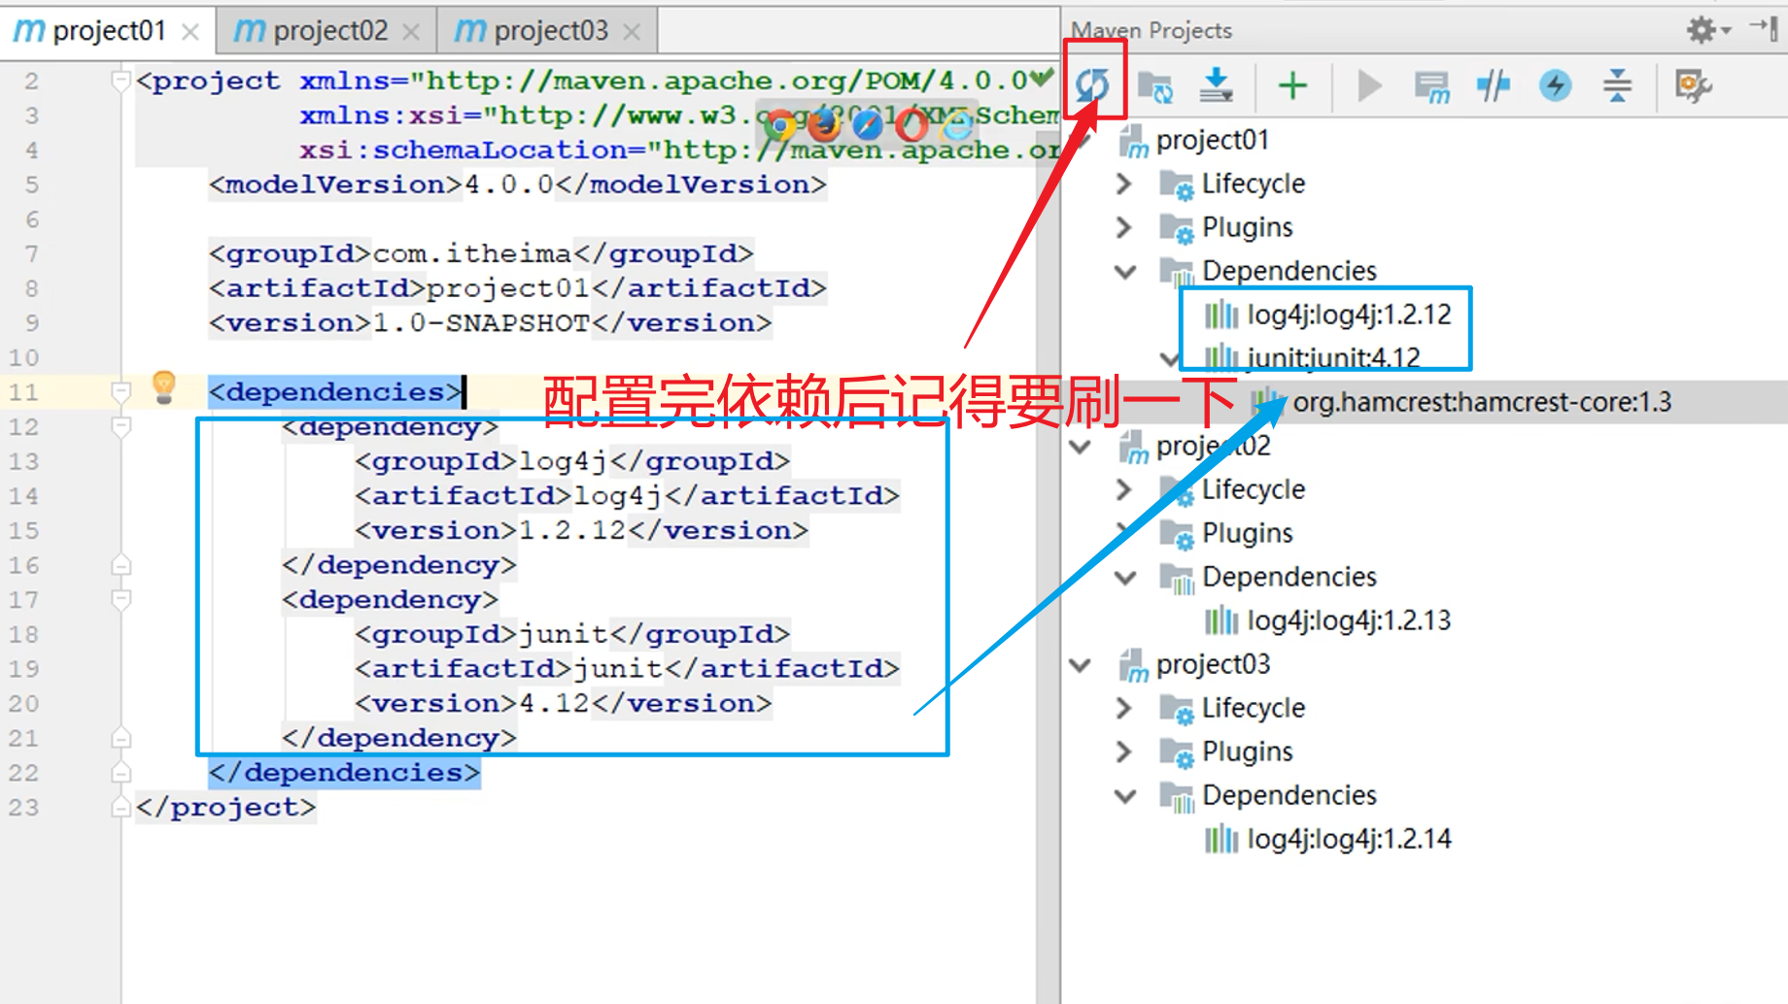Viewport: 1788px width, 1004px height.
Task: Open Maven Settings wrench icon
Action: point(1694,85)
